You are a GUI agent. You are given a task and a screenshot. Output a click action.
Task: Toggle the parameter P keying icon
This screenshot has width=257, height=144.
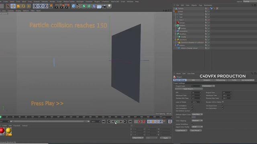coord(161,122)
